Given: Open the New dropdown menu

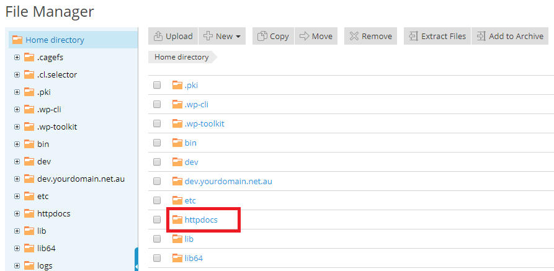Looking at the screenshot, I should (x=222, y=37).
